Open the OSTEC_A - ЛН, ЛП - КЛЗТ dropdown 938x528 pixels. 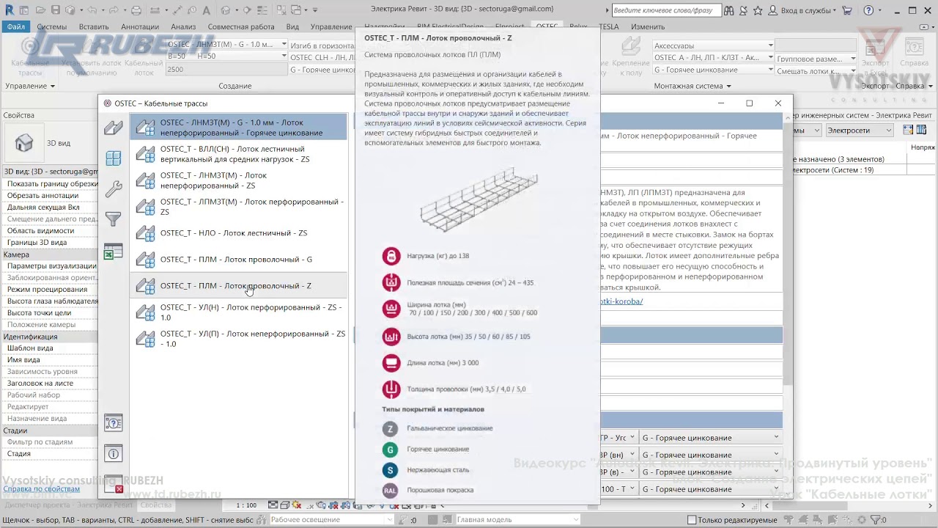[713, 57]
